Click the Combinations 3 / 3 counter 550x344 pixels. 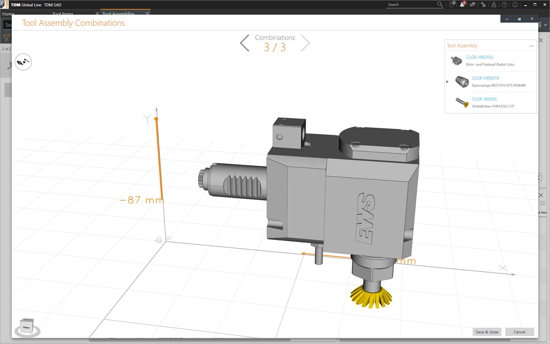pyautogui.click(x=275, y=43)
